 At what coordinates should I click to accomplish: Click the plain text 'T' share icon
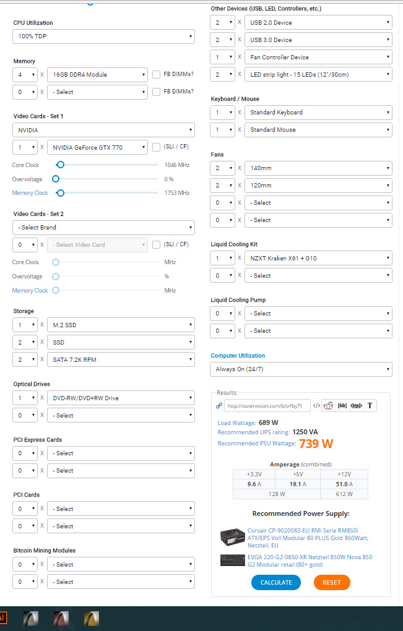coord(370,406)
